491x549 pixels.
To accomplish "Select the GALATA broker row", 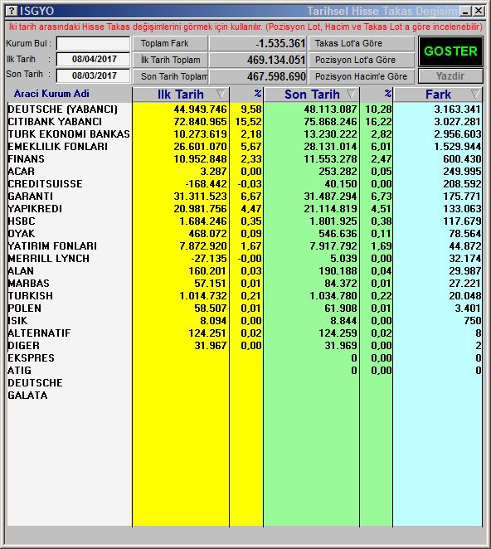I will point(245,396).
